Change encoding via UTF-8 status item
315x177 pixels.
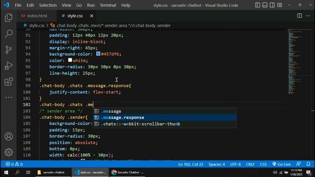(235, 164)
